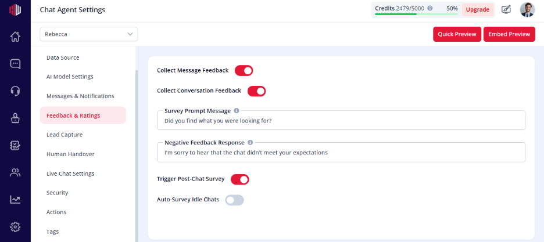Open the checklist tasks sidebar icon
The width and height of the screenshot is (544, 242).
click(15, 146)
